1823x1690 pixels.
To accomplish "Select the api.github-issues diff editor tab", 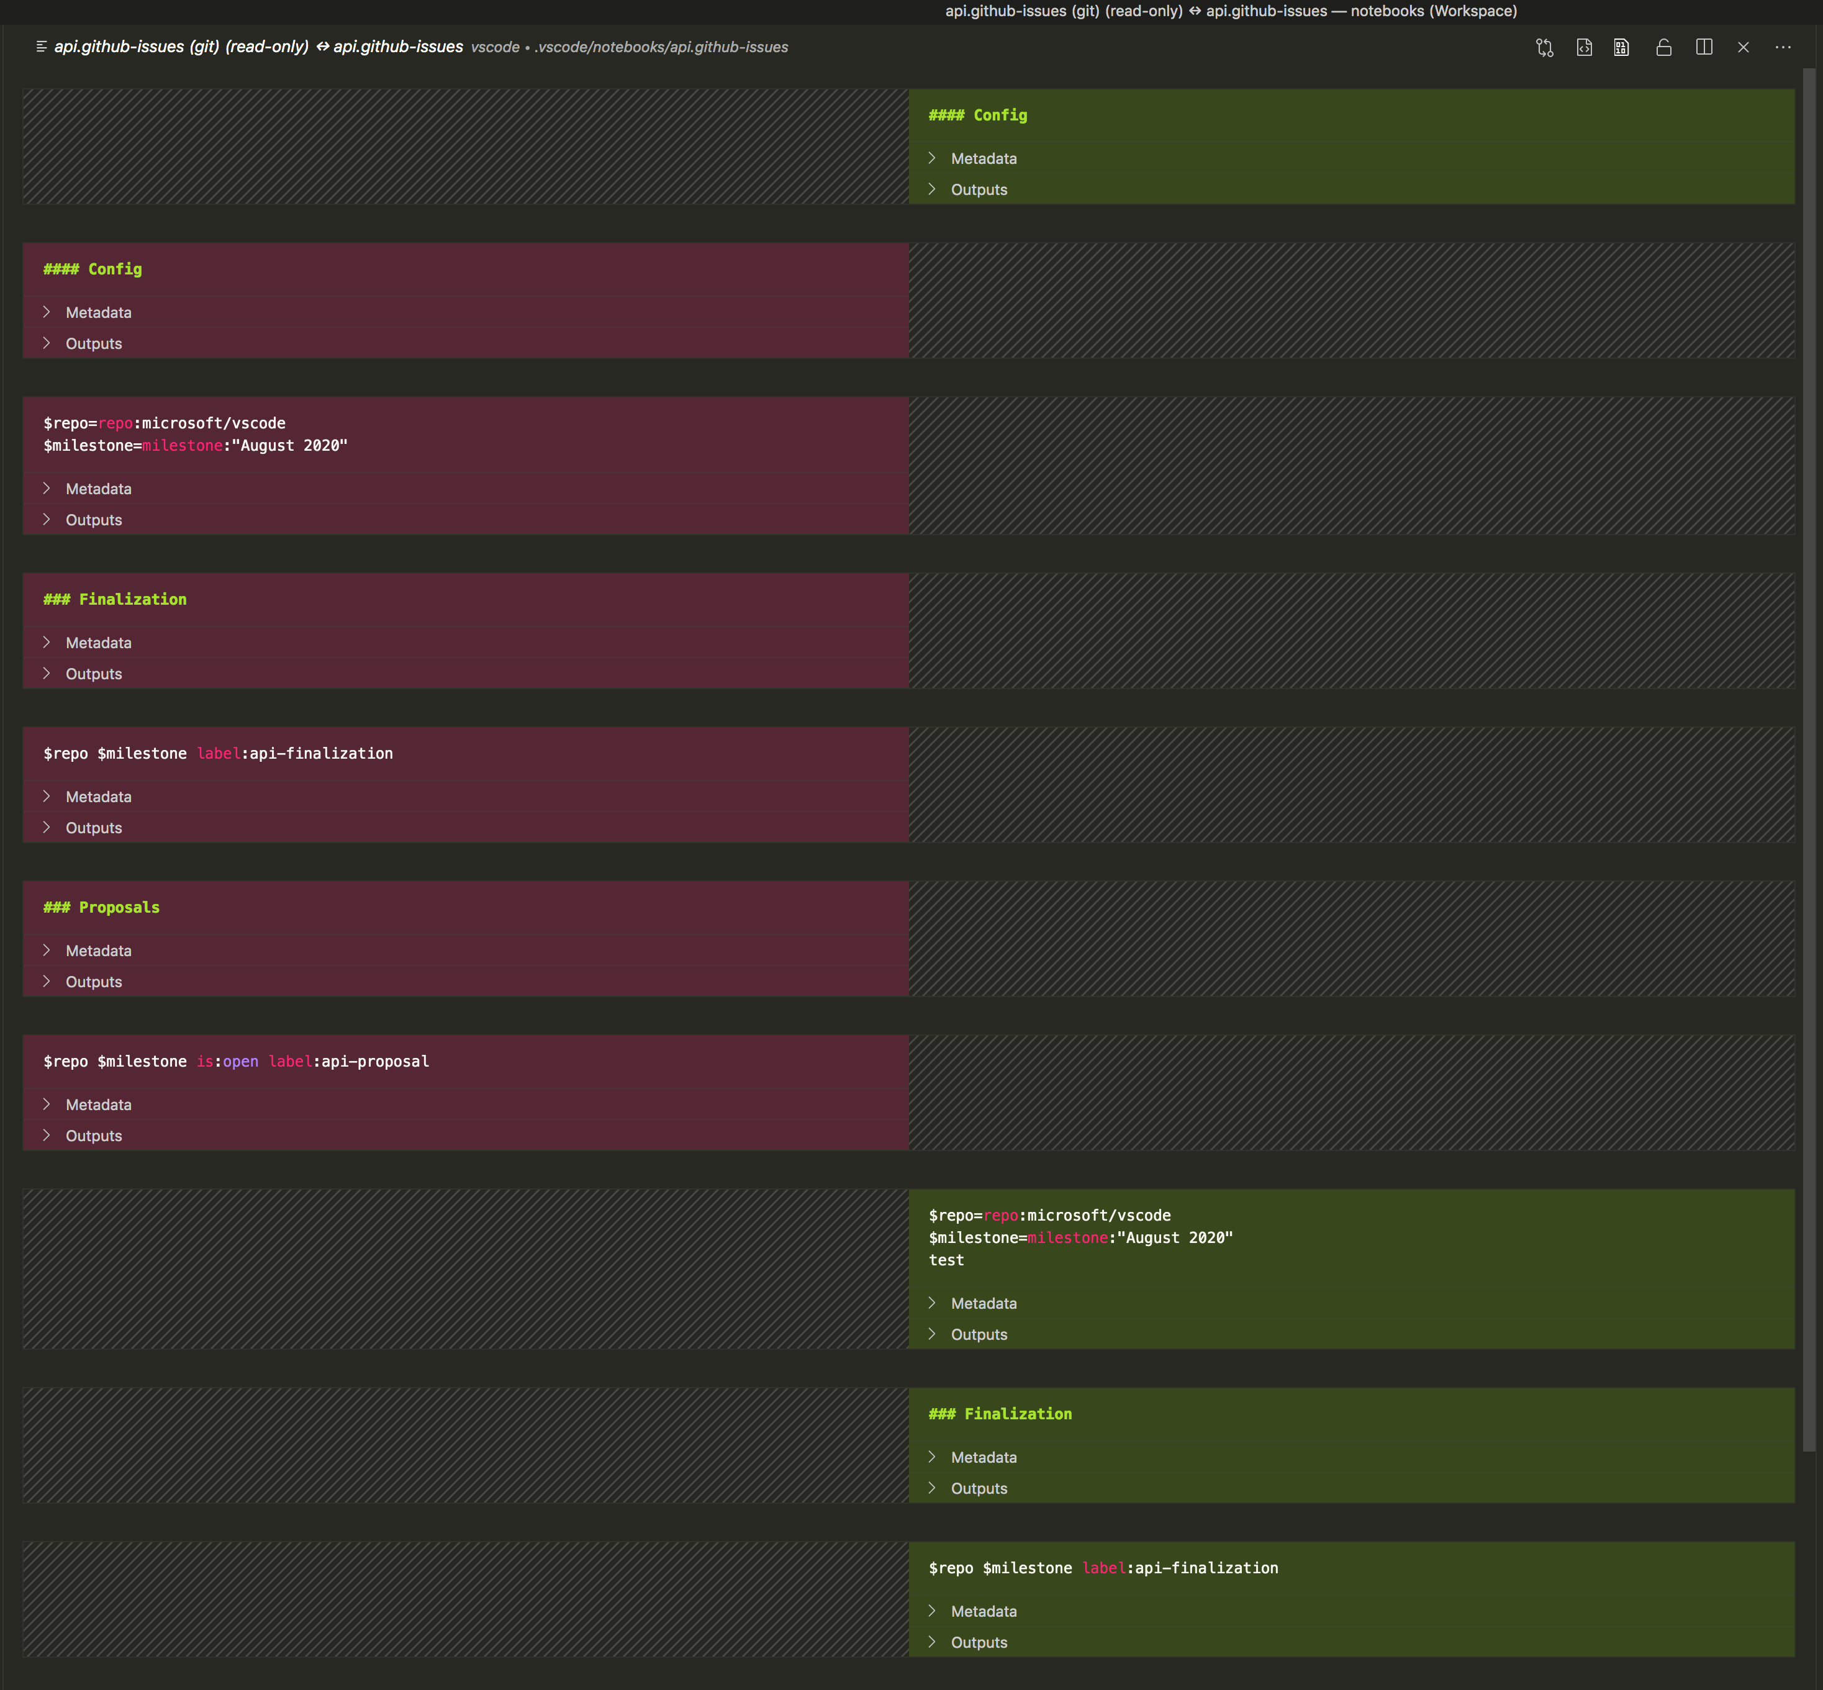I will 259,47.
